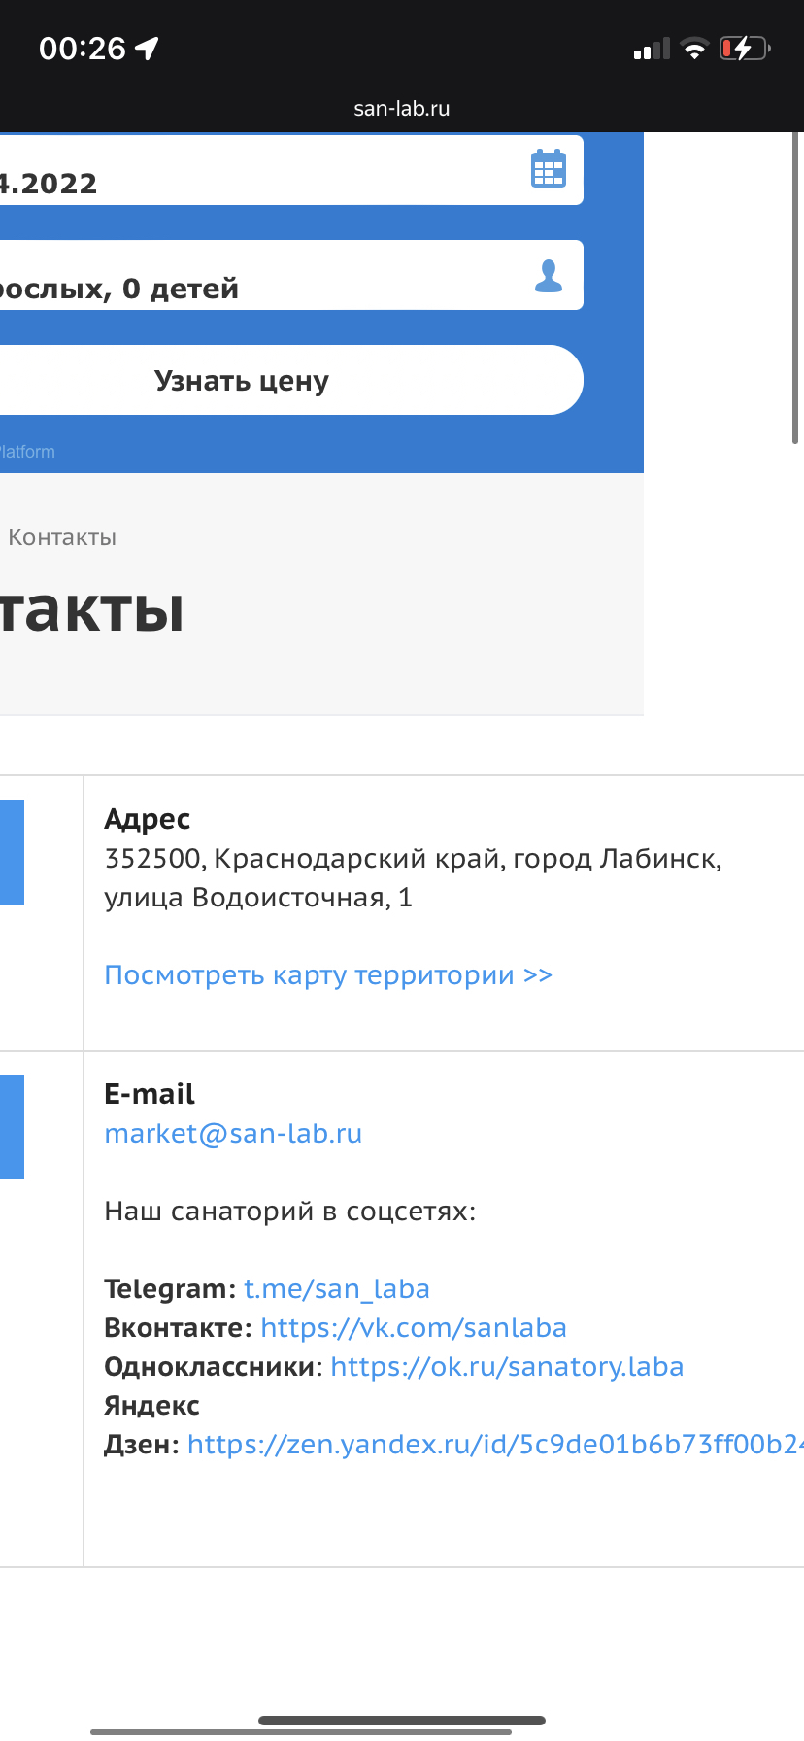
Task: Tap the guest person icon
Action: tap(549, 276)
